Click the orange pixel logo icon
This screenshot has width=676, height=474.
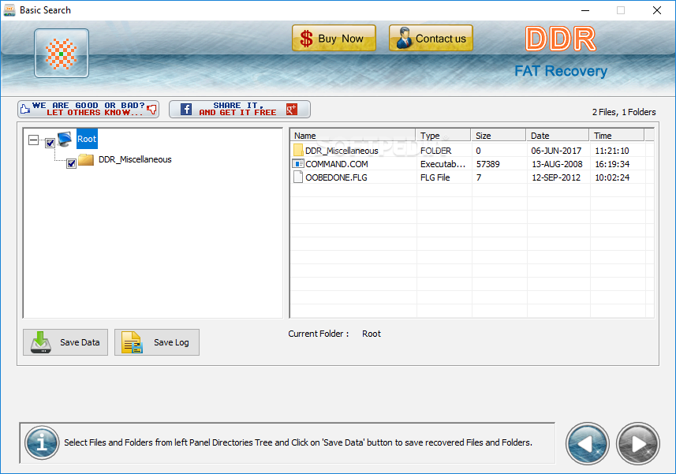[62, 54]
